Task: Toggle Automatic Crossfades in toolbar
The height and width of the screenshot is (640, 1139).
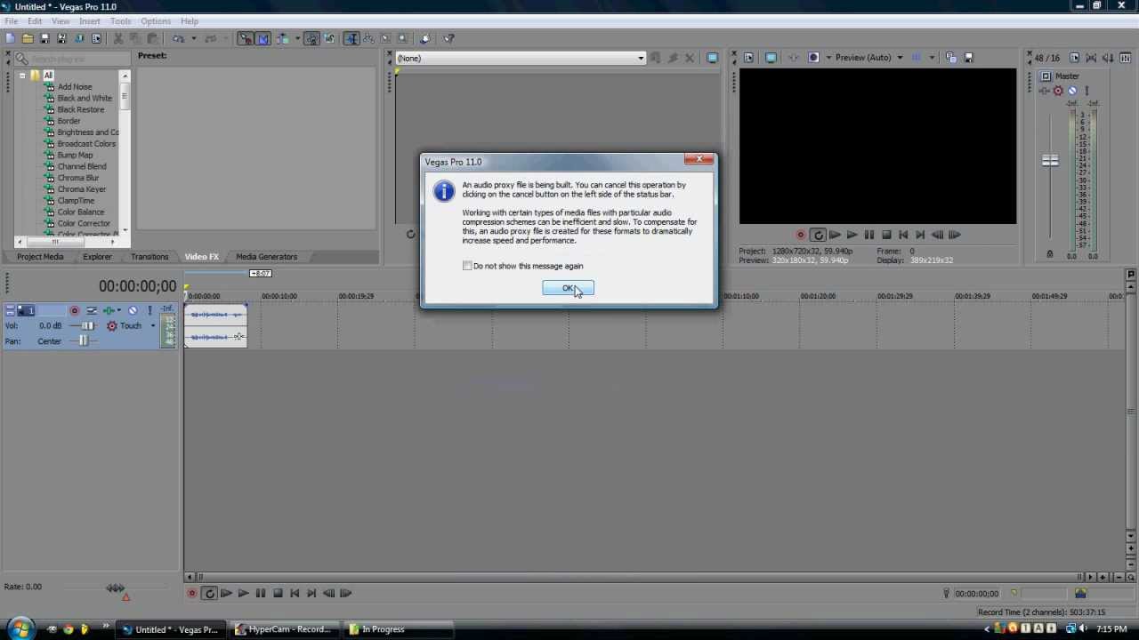Action: 263,38
